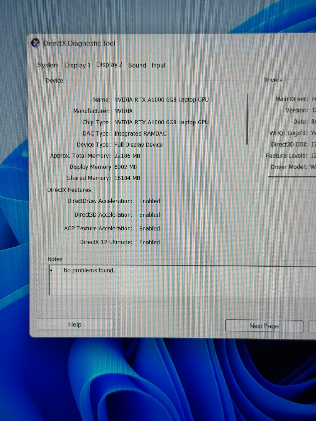Click the Device panel vertical scrollbar
316x421 pixels.
pyautogui.click(x=247, y=119)
